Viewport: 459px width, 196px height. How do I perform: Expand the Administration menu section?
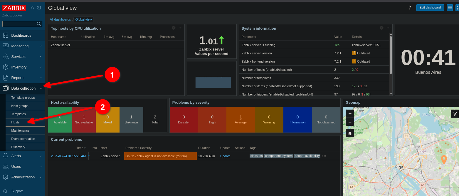coord(23,177)
